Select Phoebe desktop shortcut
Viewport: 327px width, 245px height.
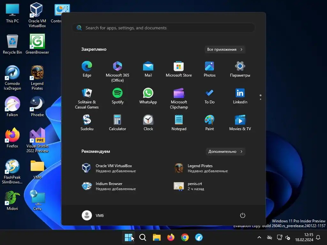[37, 107]
